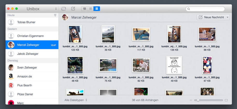This screenshot has width=237, height=109.
Task: Click the compose pencil toolbar icon
Action: point(73,9)
